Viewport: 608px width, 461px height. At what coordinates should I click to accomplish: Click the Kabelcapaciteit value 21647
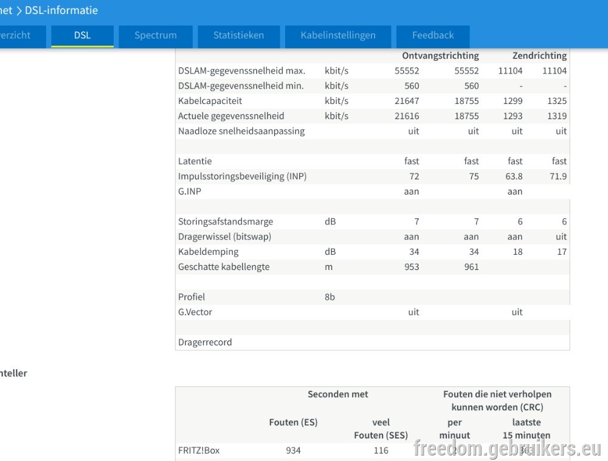(407, 101)
